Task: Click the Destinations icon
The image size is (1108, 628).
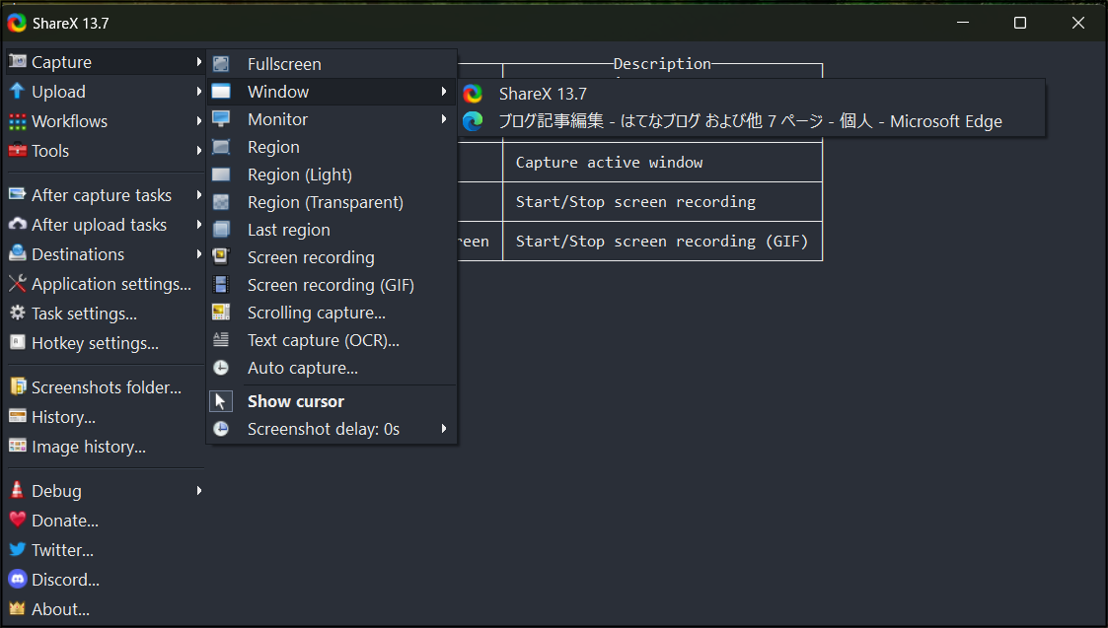Action: (18, 253)
